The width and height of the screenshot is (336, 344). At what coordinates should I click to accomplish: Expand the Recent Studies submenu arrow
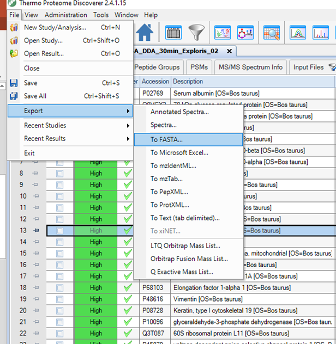click(128, 126)
